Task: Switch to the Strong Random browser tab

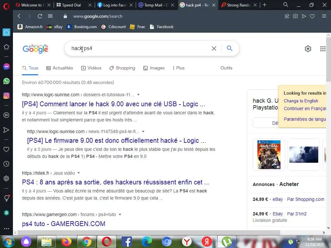Action: point(239,5)
